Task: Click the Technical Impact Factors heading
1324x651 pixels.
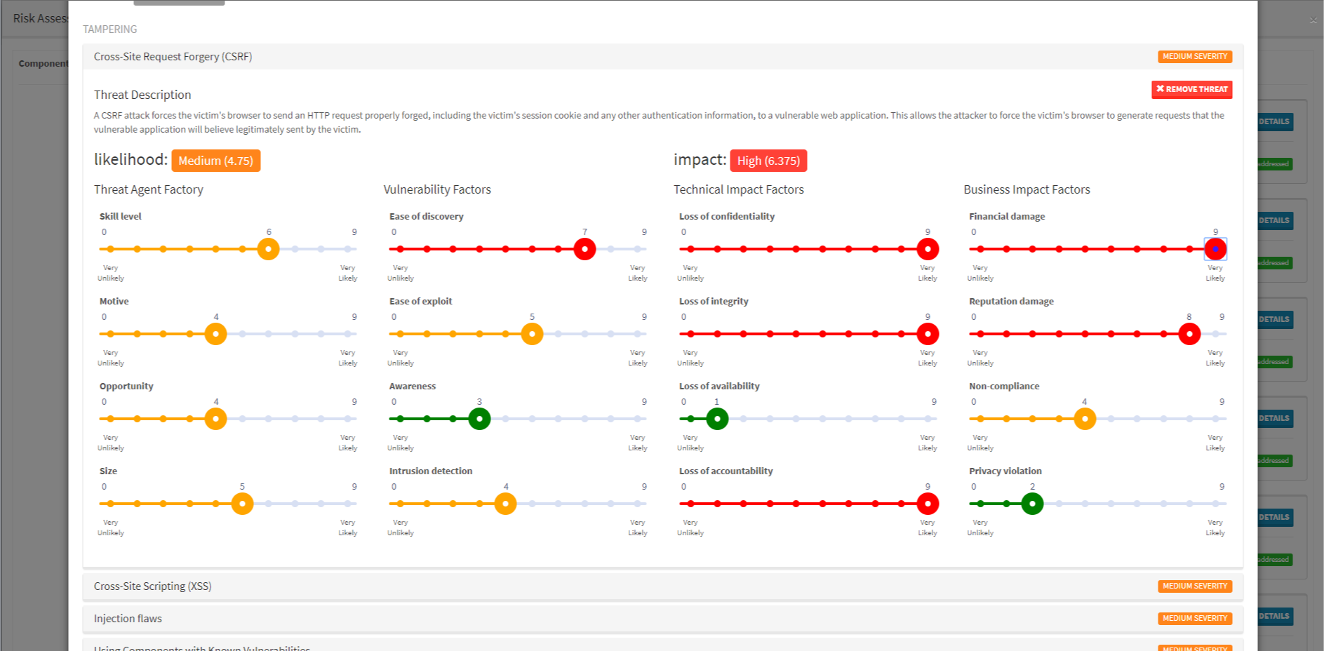Action: tap(739, 189)
